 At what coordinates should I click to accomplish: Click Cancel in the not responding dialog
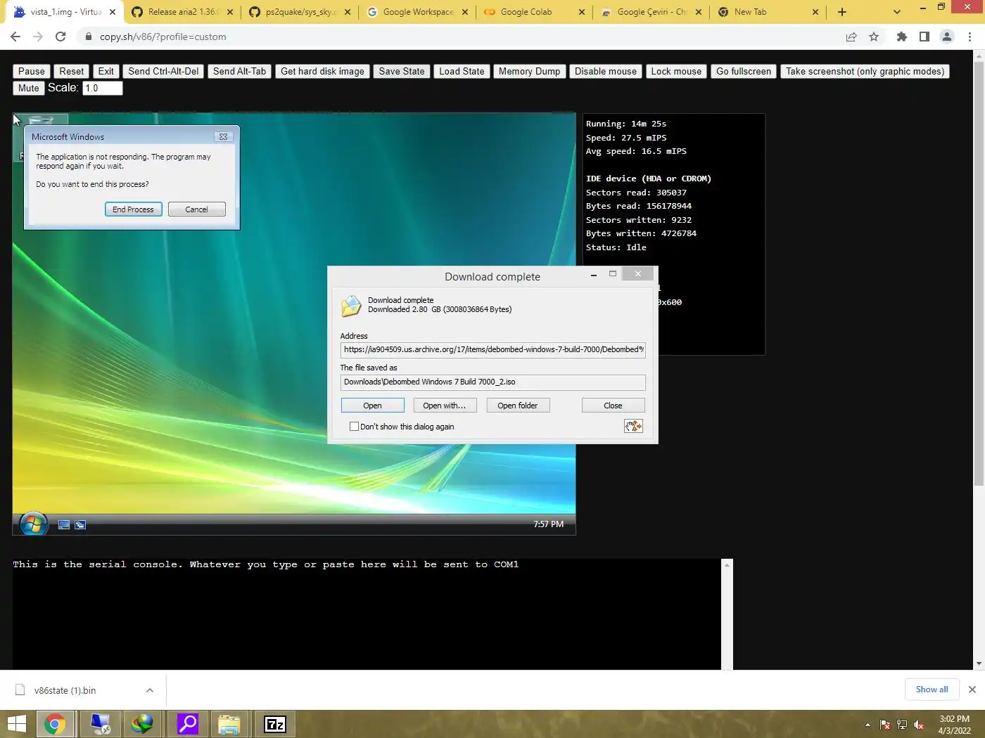point(196,209)
